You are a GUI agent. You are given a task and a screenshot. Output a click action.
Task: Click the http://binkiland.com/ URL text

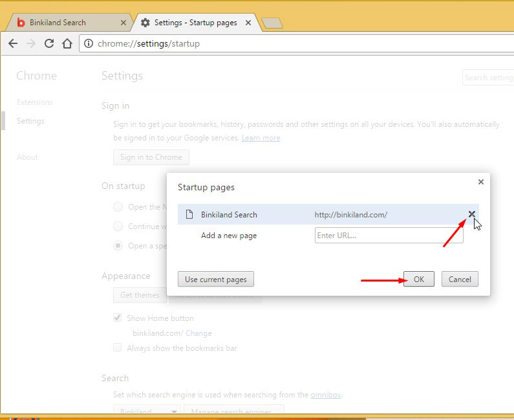(351, 215)
